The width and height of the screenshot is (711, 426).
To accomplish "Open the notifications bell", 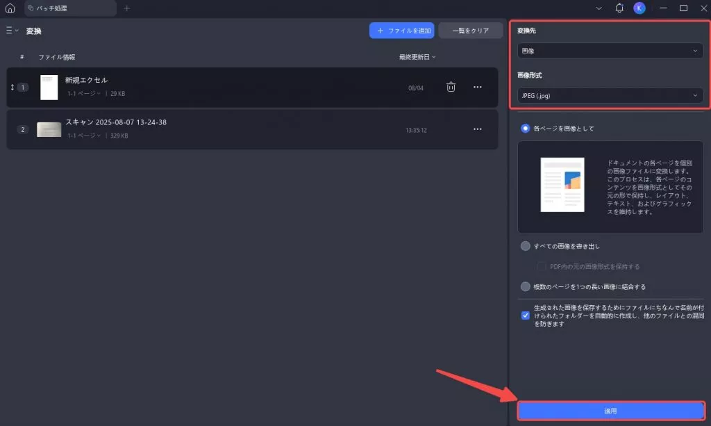I will click(619, 8).
